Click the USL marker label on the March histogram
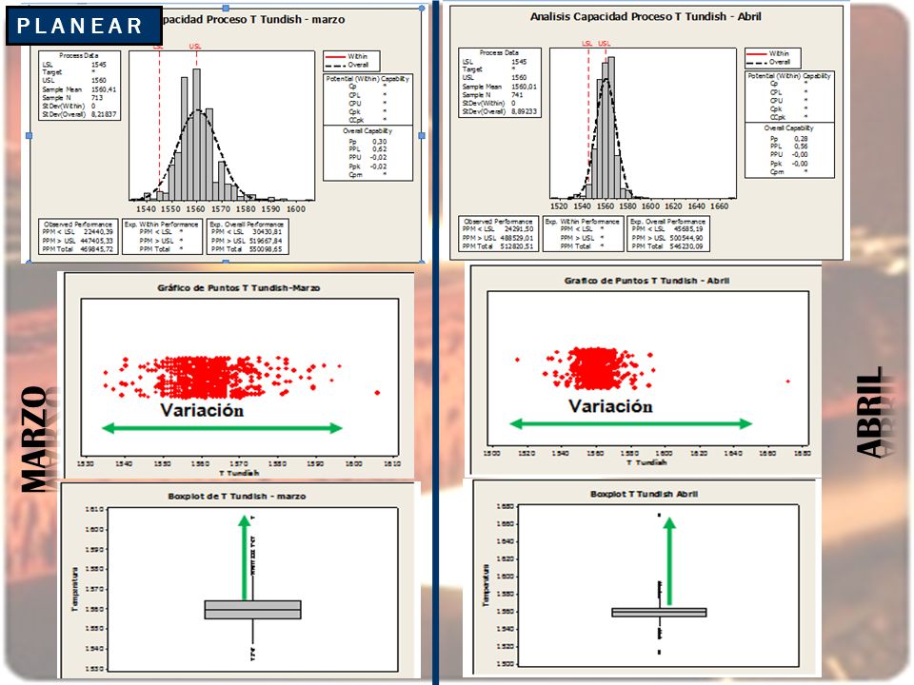 click(195, 46)
